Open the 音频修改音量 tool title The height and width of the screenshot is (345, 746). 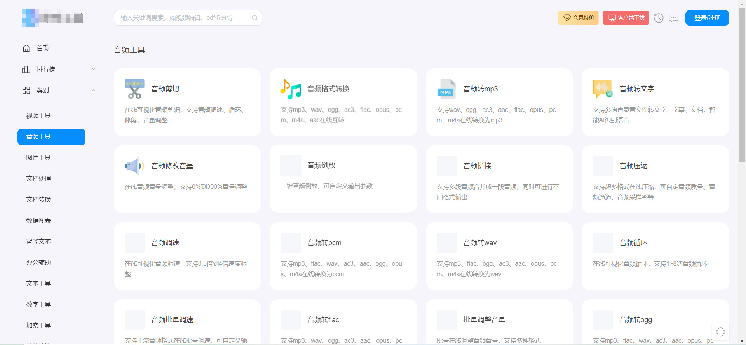[x=172, y=166]
